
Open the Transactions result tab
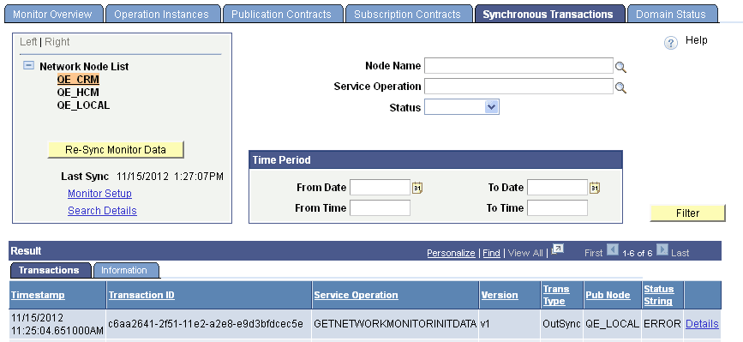(x=50, y=270)
